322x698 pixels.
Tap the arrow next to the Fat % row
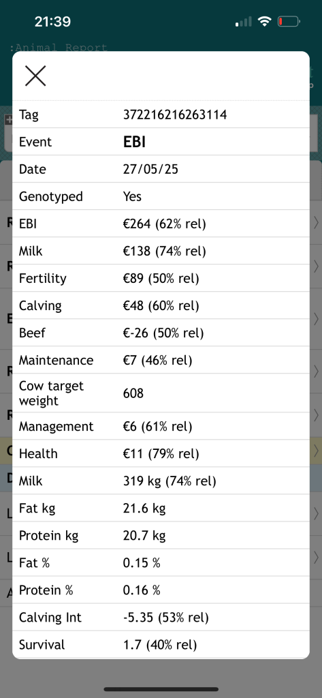pyautogui.click(x=317, y=557)
